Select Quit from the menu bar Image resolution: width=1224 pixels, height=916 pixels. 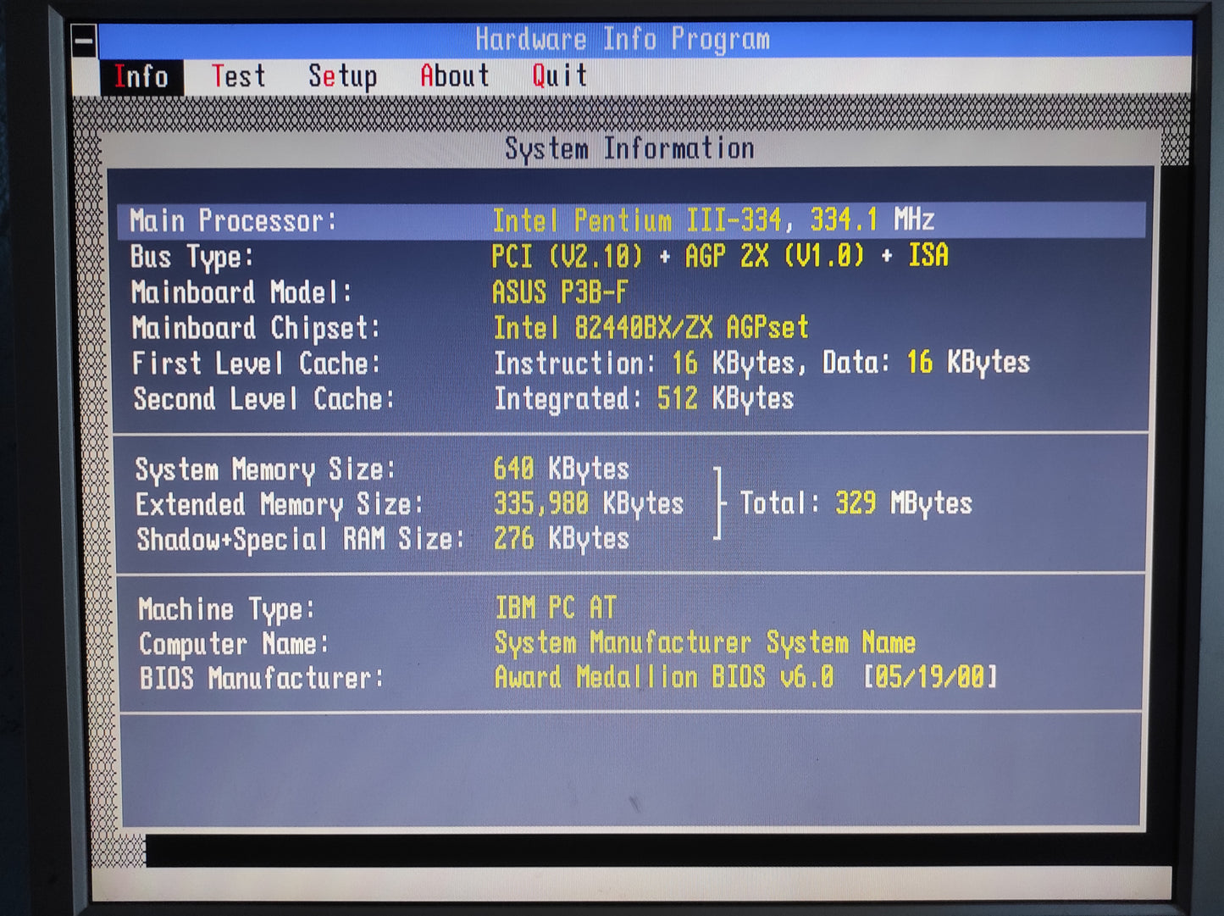[x=557, y=76]
